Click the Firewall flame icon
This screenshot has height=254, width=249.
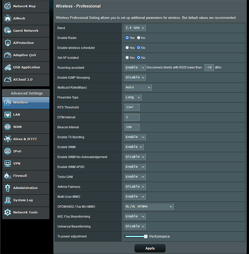(x=8, y=176)
